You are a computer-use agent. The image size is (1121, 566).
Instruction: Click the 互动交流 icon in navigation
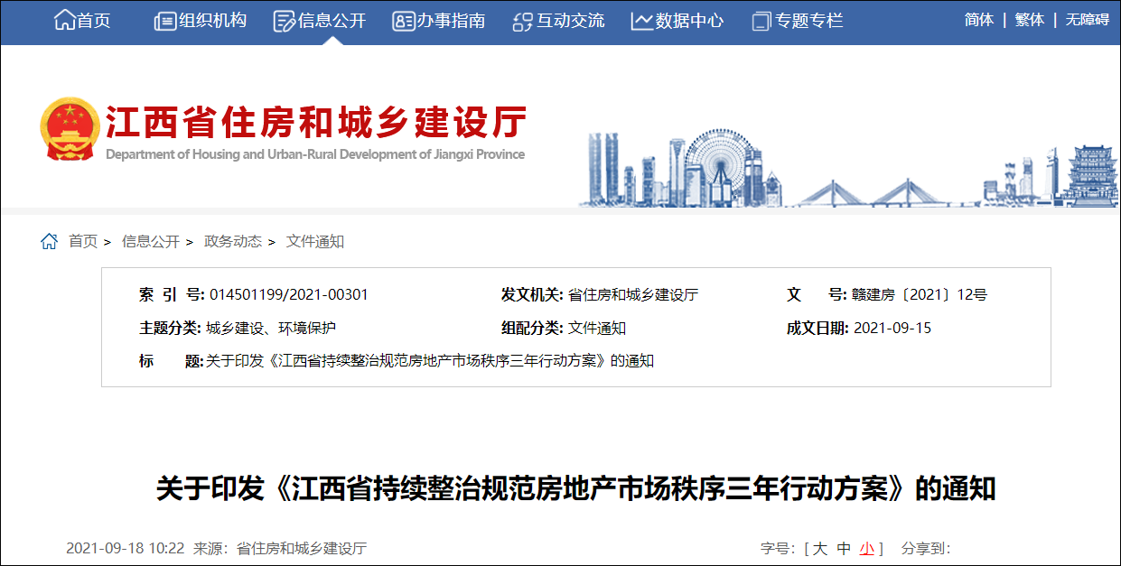coord(523,20)
